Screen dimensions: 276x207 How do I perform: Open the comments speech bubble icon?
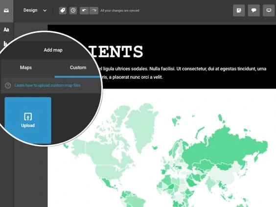(x=253, y=10)
